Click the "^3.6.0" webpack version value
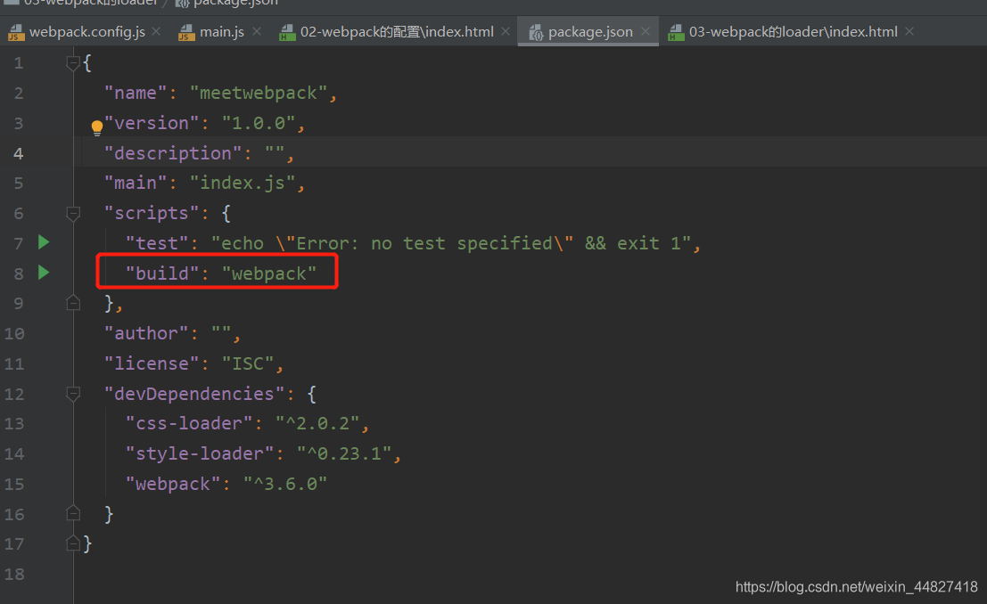This screenshot has height=604, width=987. coord(285,484)
